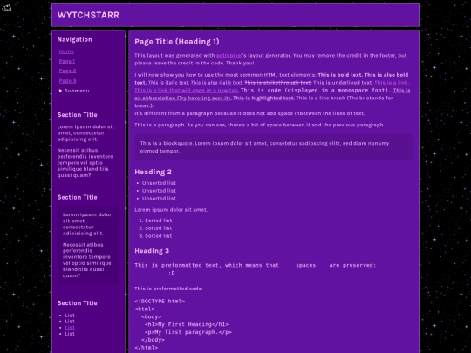471x353 pixels.
Task: Click the '<p>My first paragraph.</p>' code line
Action: pyautogui.click(x=188, y=332)
